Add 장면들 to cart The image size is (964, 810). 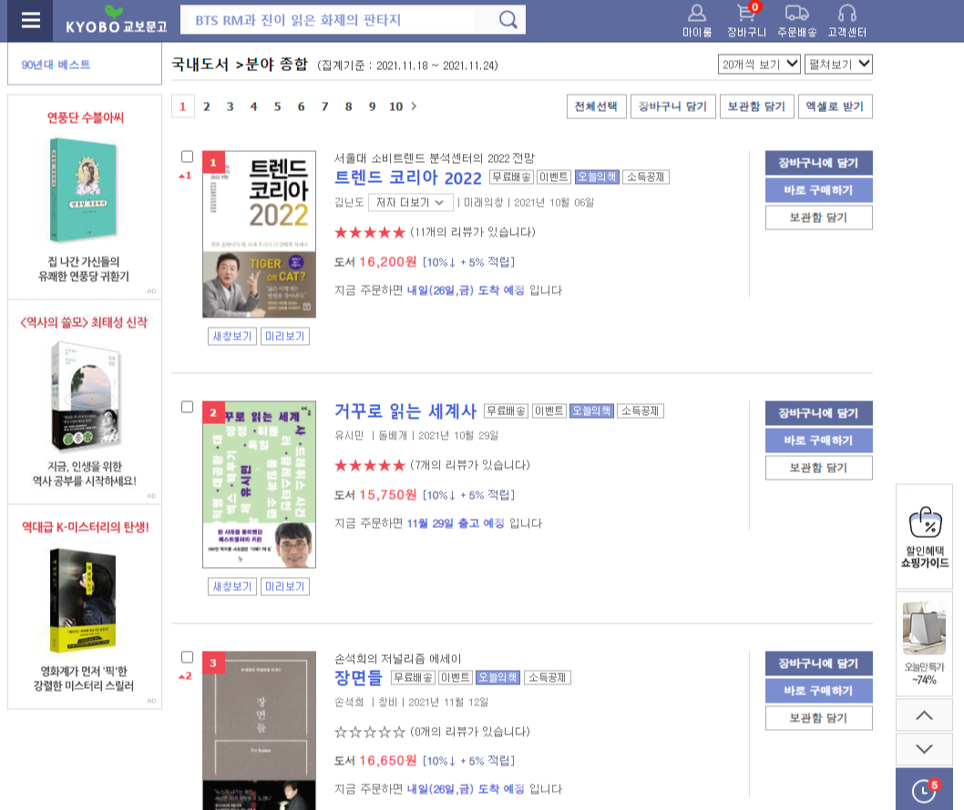click(818, 663)
